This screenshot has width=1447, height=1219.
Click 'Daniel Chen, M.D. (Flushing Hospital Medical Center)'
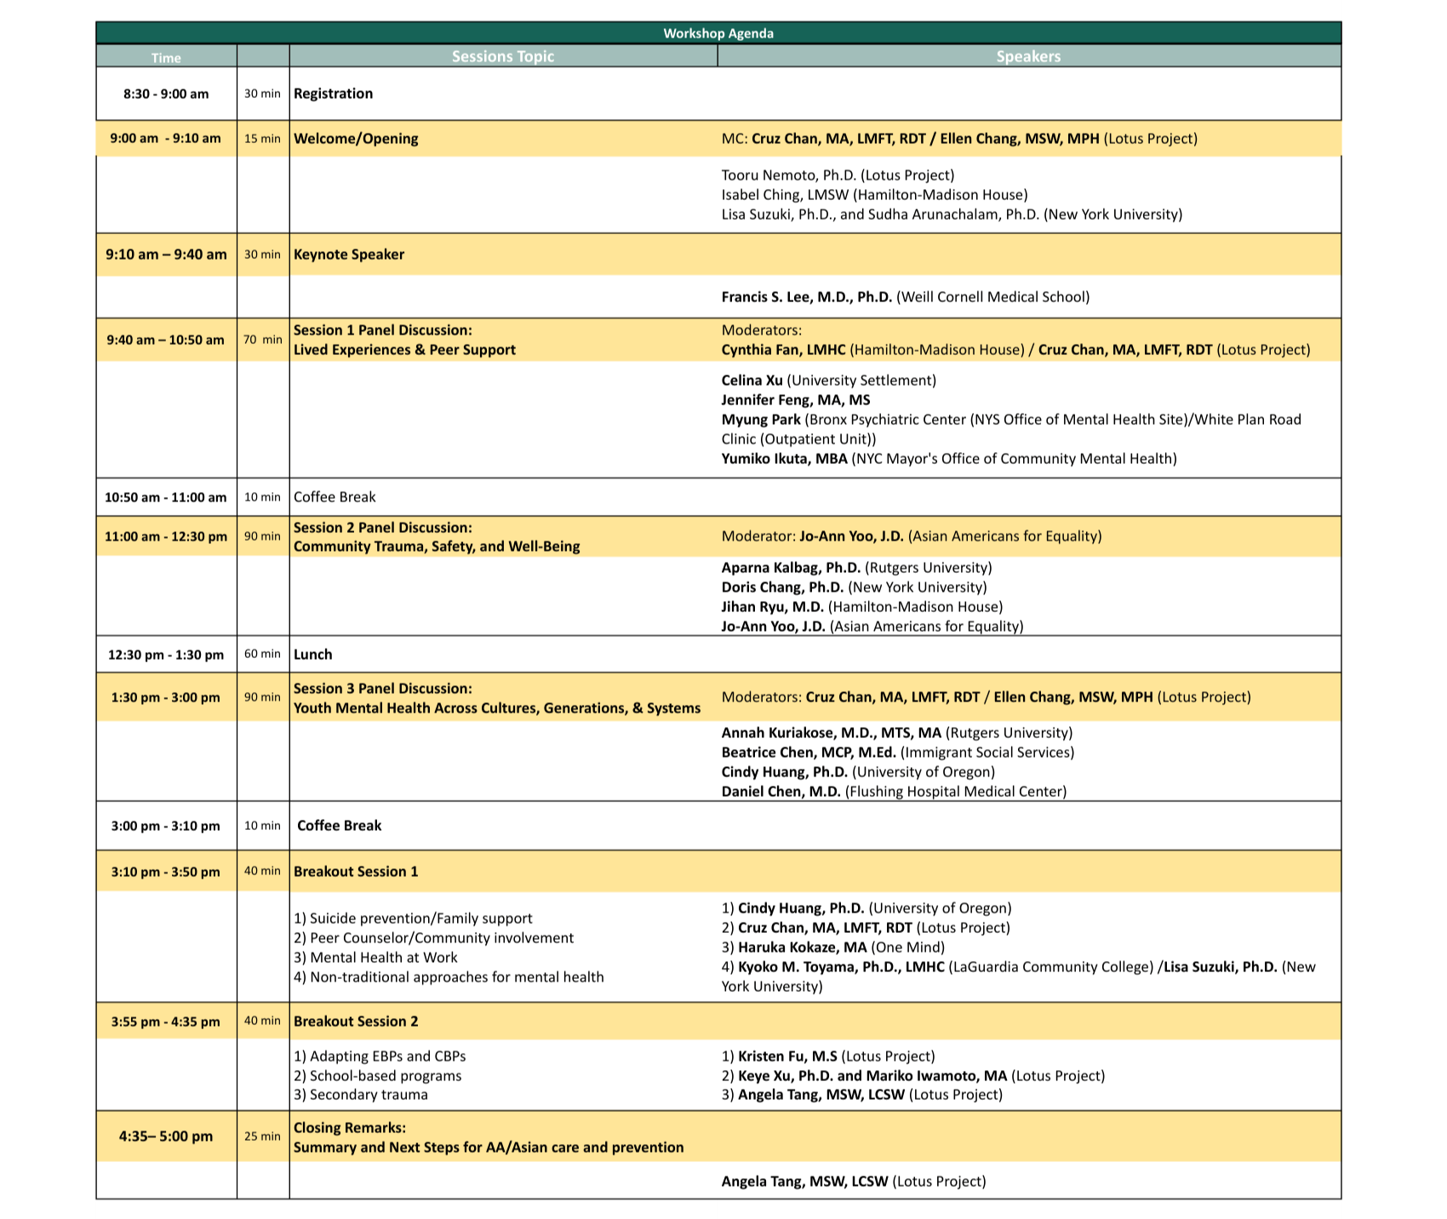[894, 792]
